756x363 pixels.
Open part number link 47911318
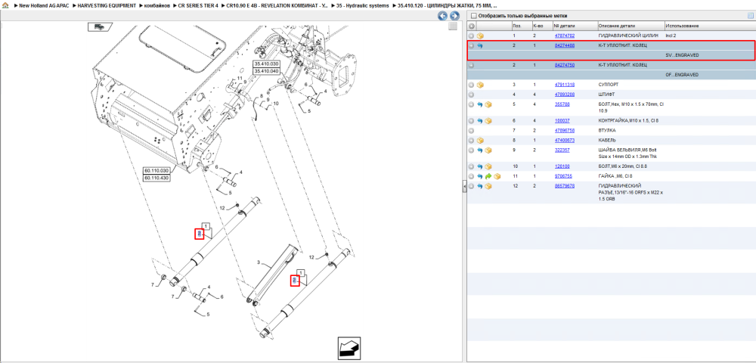564,85
